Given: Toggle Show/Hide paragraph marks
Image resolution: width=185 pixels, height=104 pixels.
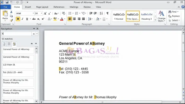Looking at the screenshot, I should pos(108,13).
